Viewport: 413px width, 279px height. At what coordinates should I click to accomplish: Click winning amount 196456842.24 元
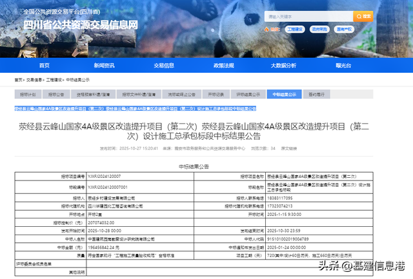tap(103, 247)
